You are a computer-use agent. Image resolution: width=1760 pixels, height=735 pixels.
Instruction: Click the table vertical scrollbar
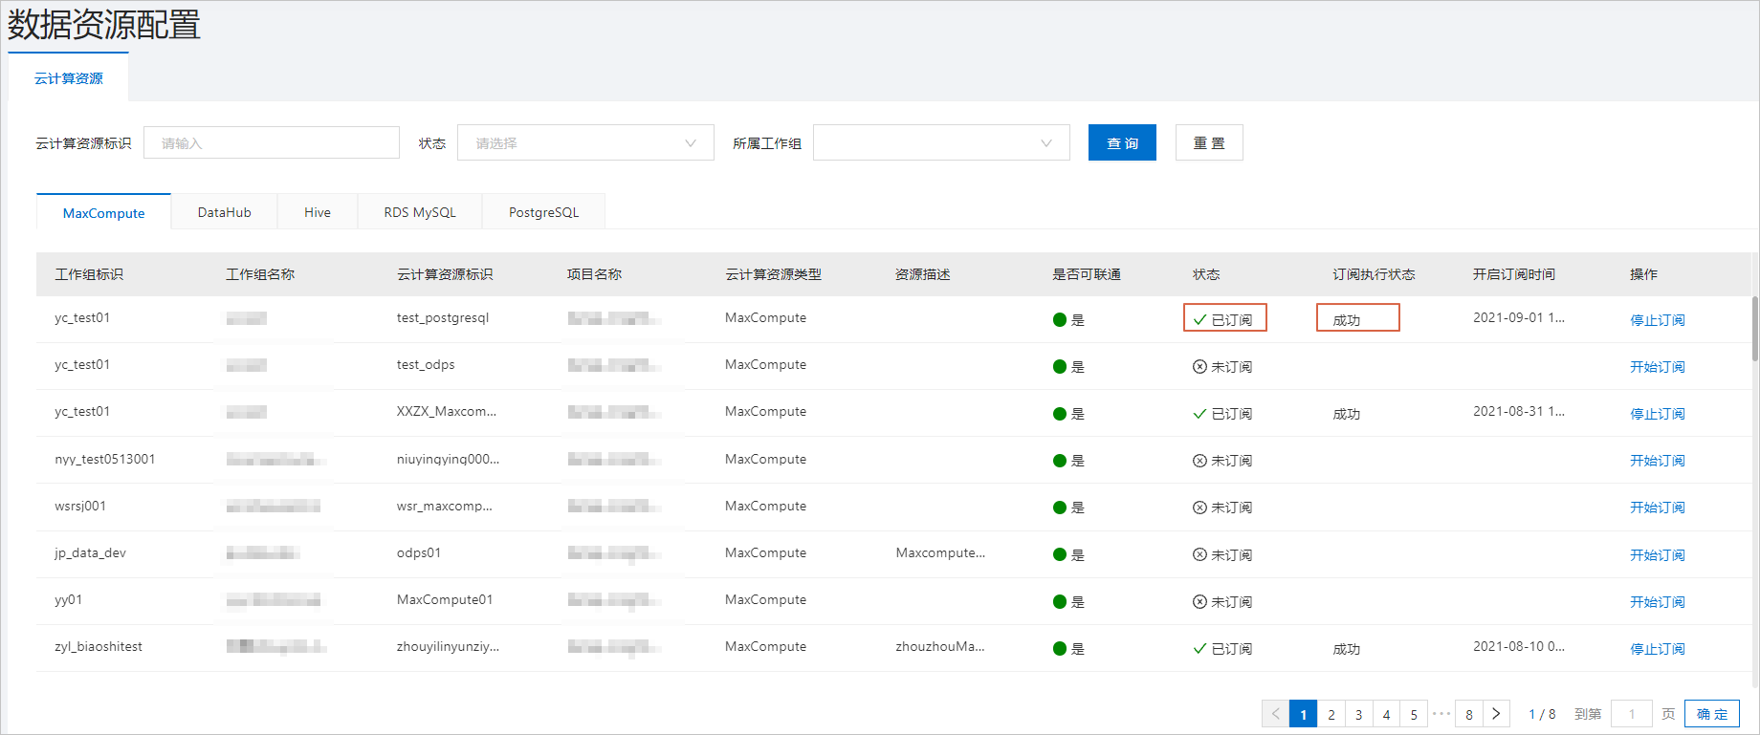point(1755,328)
